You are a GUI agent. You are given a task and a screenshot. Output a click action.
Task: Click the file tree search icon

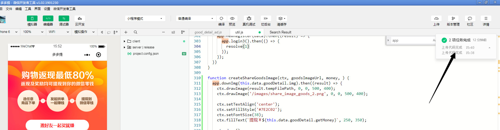click(135, 32)
